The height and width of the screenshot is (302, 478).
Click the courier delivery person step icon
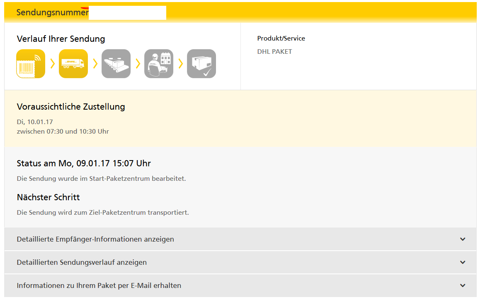click(x=159, y=64)
